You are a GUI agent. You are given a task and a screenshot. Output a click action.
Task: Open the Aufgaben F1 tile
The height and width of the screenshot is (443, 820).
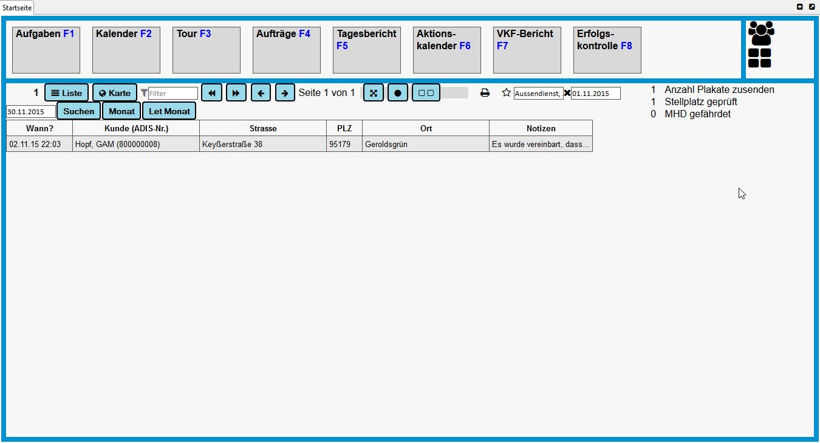tap(46, 50)
